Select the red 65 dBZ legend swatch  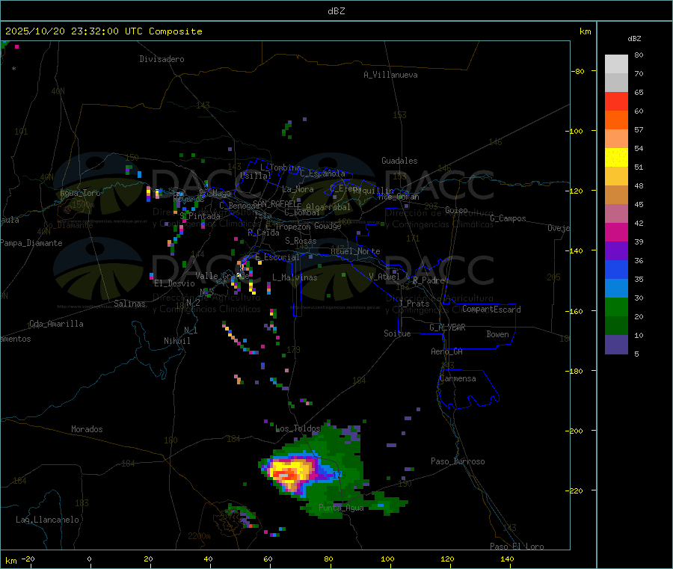[x=616, y=101]
